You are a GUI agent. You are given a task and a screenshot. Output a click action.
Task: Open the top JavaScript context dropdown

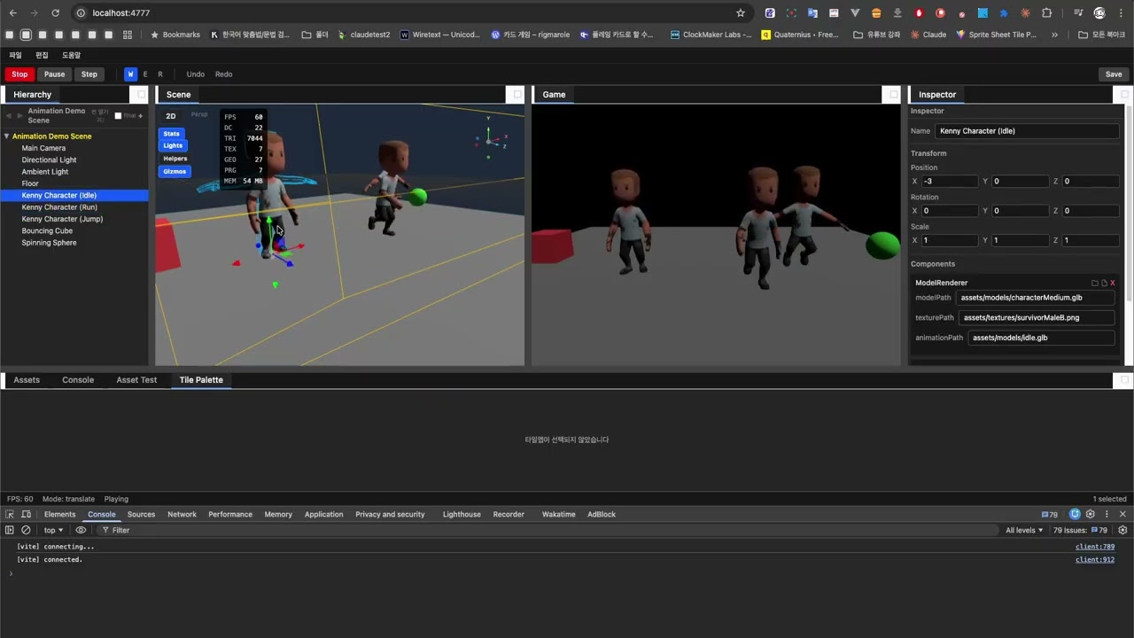pos(53,530)
